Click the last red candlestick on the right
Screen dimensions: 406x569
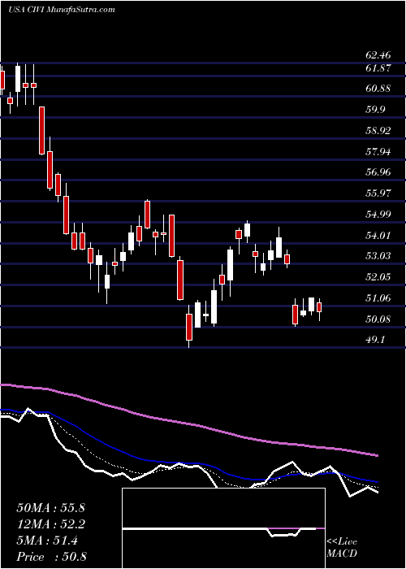point(319,307)
